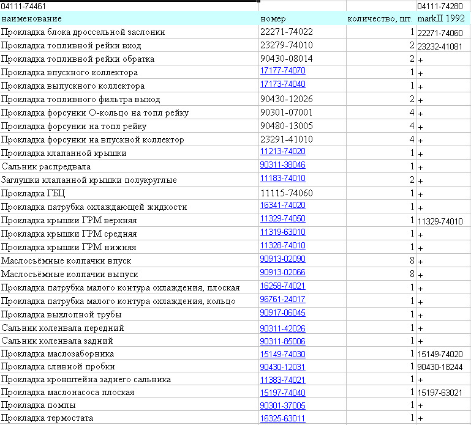This screenshot has height=425, width=471.
Task: Select cell 'Прокладка выхлопной трубы'
Action: (129, 314)
